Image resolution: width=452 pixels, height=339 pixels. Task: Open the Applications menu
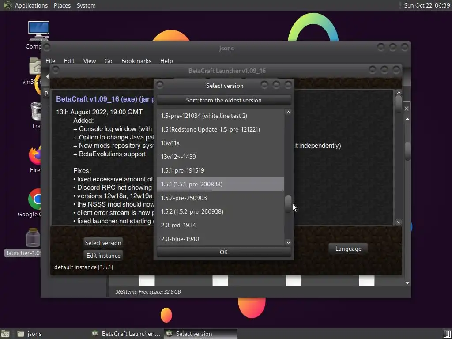(x=31, y=5)
